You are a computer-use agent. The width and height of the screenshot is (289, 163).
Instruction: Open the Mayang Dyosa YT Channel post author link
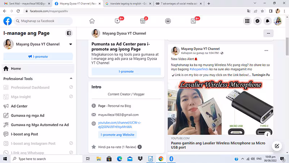pos(200,49)
